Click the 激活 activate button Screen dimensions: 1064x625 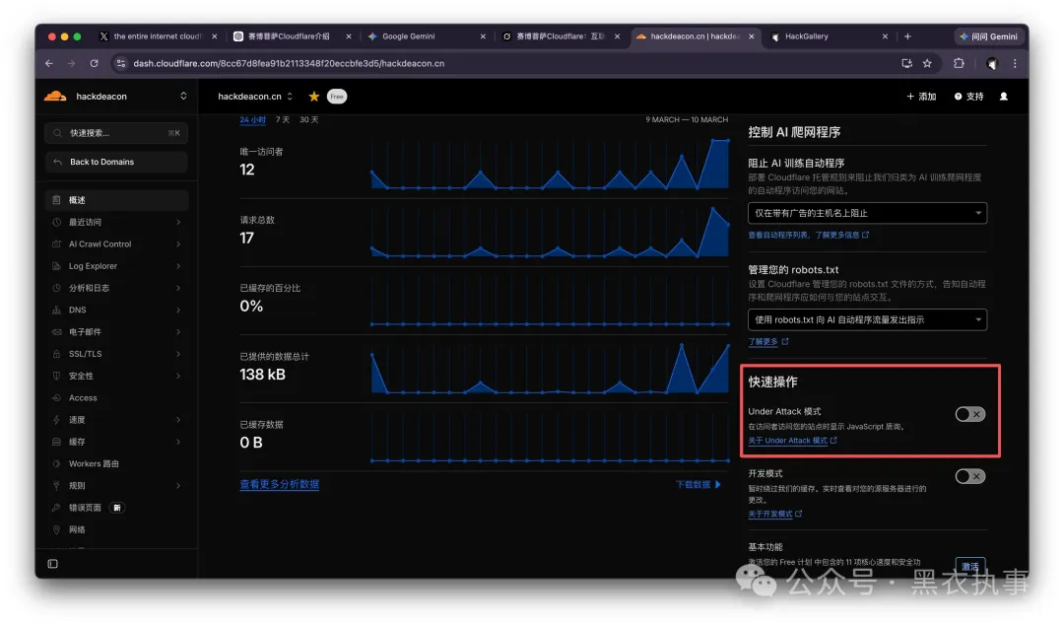coord(969,566)
